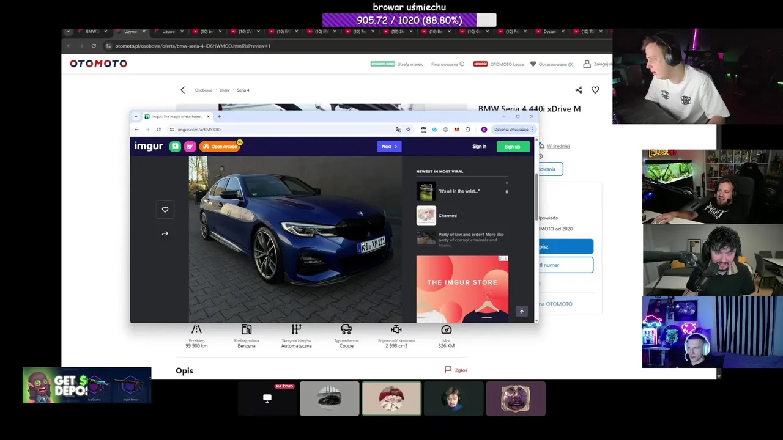Reload the OTOMOTO page
Viewport: 783px width, 440px height.
pos(94,46)
